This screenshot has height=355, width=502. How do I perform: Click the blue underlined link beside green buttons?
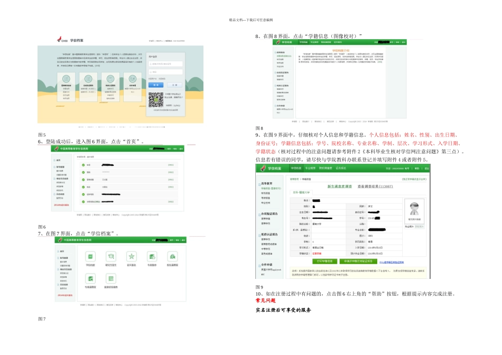[392, 262]
